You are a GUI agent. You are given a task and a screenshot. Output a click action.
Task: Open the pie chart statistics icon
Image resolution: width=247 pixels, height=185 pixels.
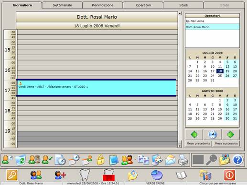[x=157, y=175]
